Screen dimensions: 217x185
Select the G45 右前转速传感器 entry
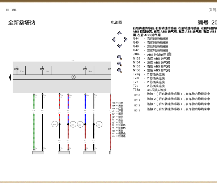(x=150, y=43)
